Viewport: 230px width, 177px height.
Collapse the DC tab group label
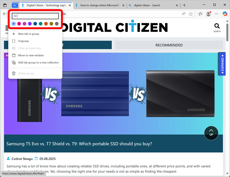(15, 5)
